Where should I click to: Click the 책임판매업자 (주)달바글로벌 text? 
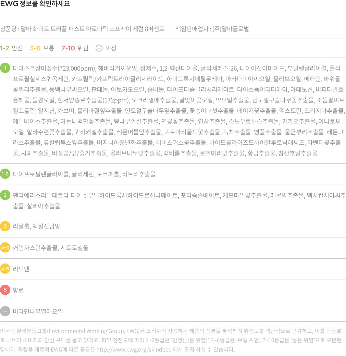tap(212, 29)
